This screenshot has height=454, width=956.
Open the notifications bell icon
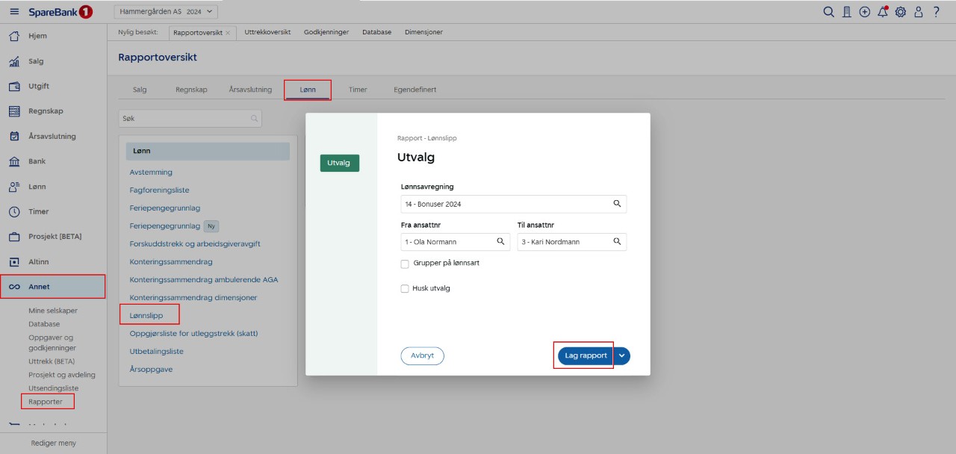point(883,12)
